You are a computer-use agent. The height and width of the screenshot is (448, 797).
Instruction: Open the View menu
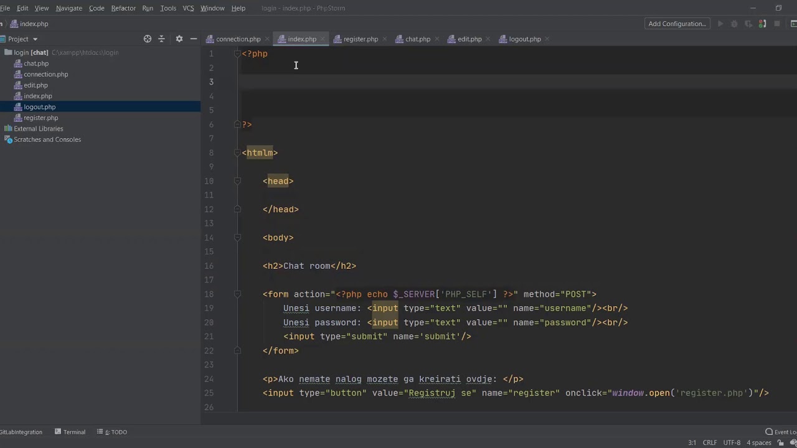pyautogui.click(x=42, y=8)
